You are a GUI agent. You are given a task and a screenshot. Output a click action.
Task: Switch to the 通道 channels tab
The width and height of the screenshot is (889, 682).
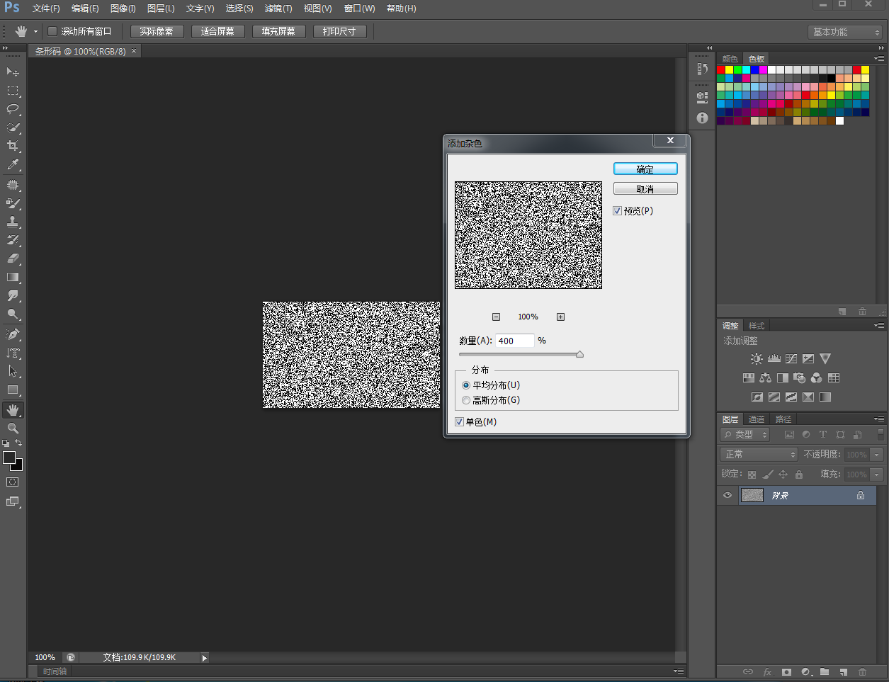click(x=757, y=419)
